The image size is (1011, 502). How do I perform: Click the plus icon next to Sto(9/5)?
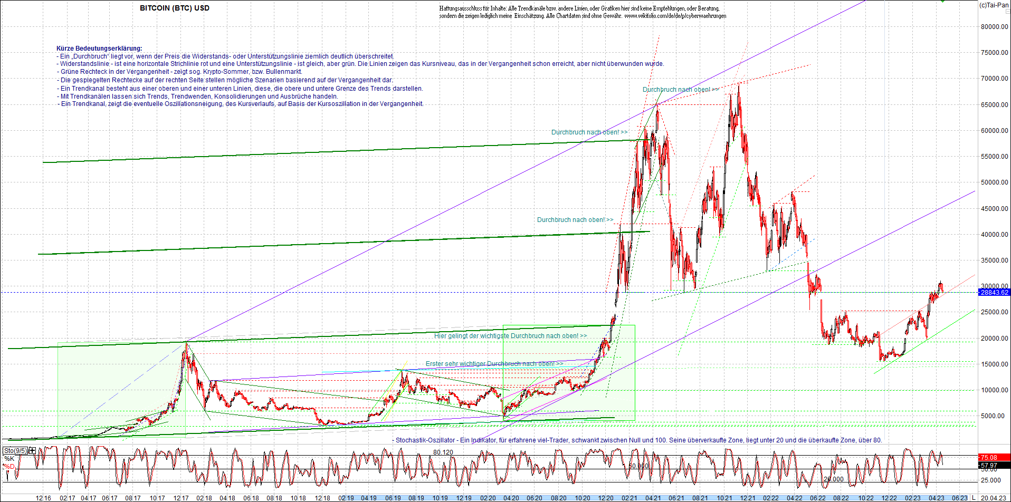[x=31, y=450]
